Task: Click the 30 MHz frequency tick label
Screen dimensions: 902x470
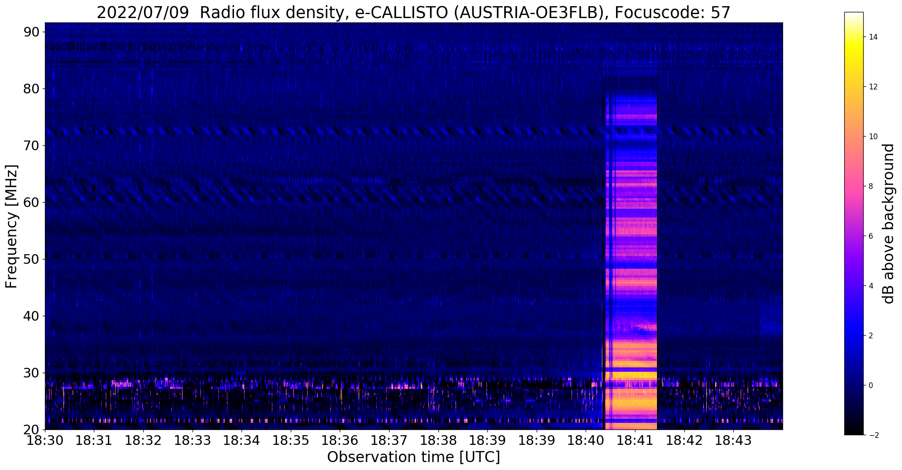Action: [32, 373]
